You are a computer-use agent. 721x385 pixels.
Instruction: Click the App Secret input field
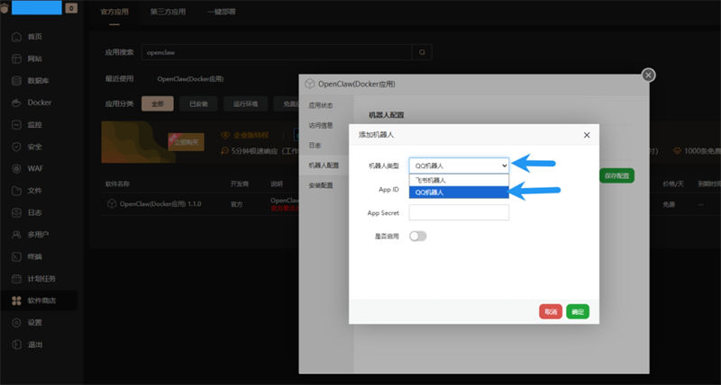click(459, 212)
